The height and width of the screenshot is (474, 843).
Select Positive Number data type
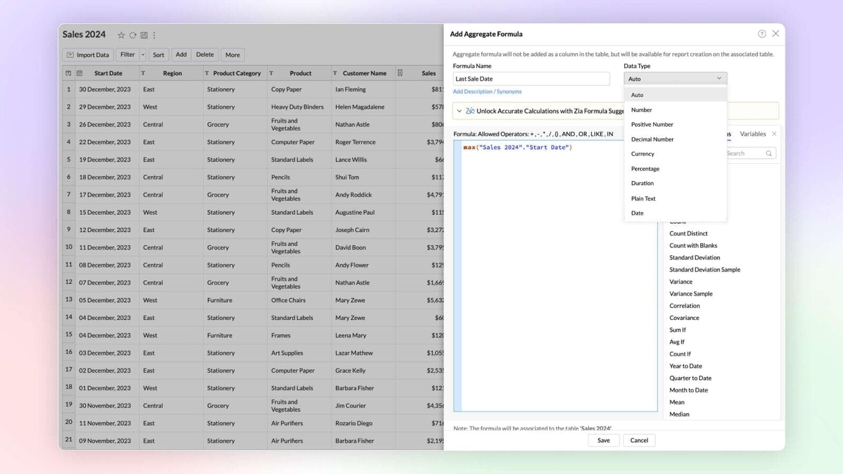[675, 125]
